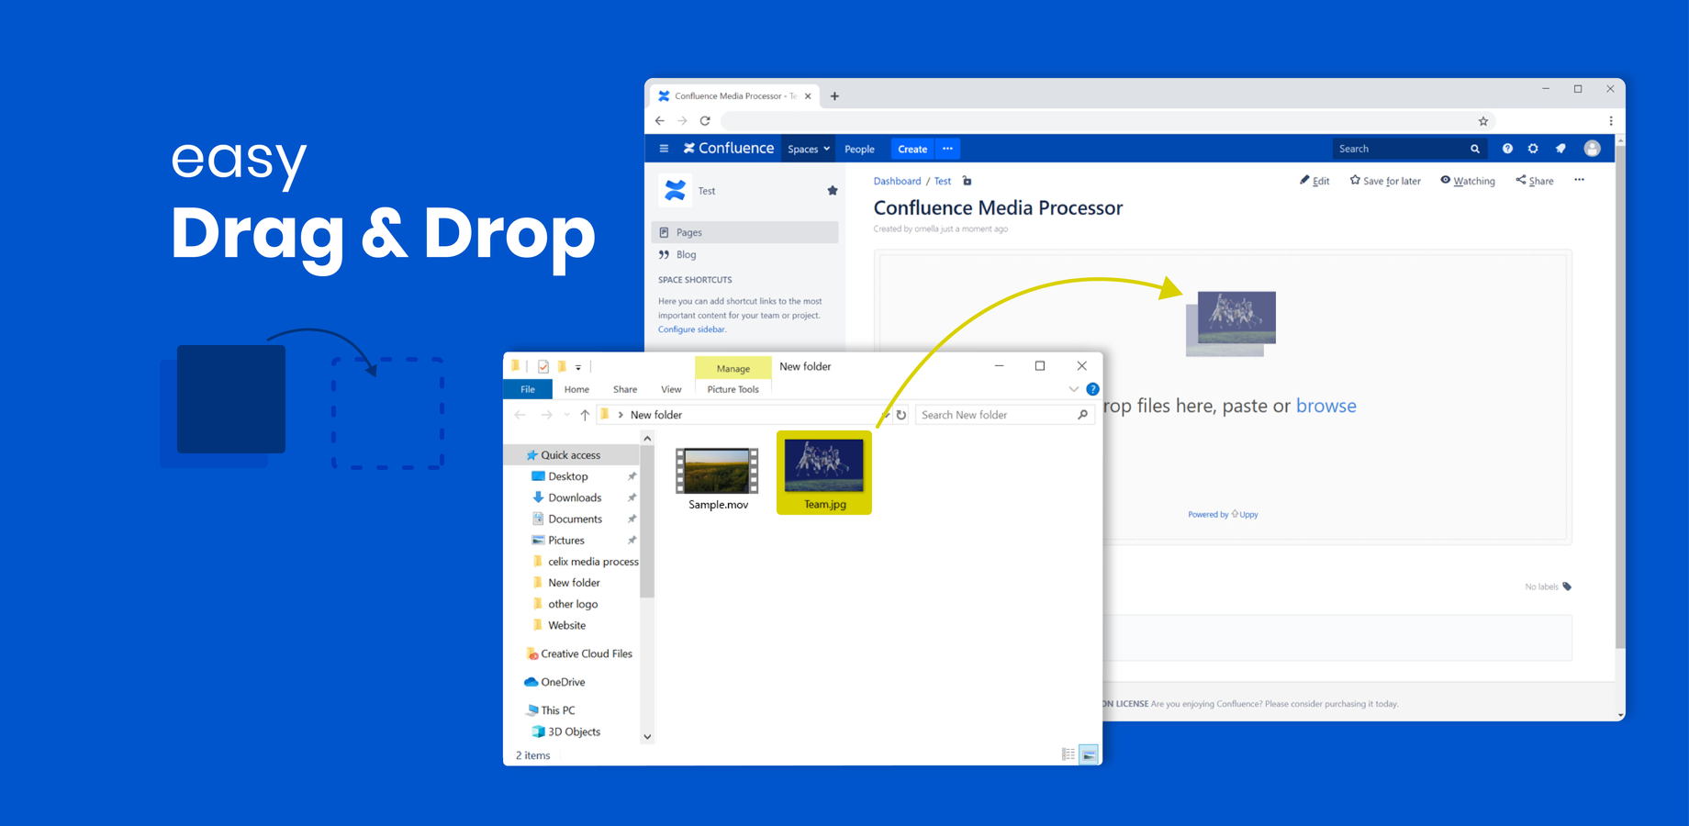Close the Confluence Media Processor tab
Image resolution: width=1689 pixels, height=826 pixels.
pos(808,96)
